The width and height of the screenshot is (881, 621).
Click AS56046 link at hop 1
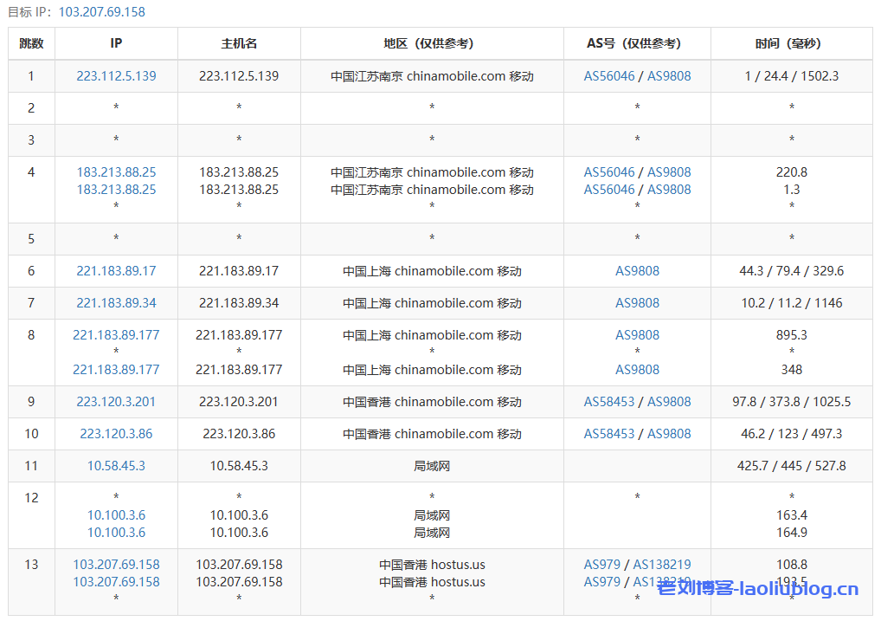click(610, 76)
